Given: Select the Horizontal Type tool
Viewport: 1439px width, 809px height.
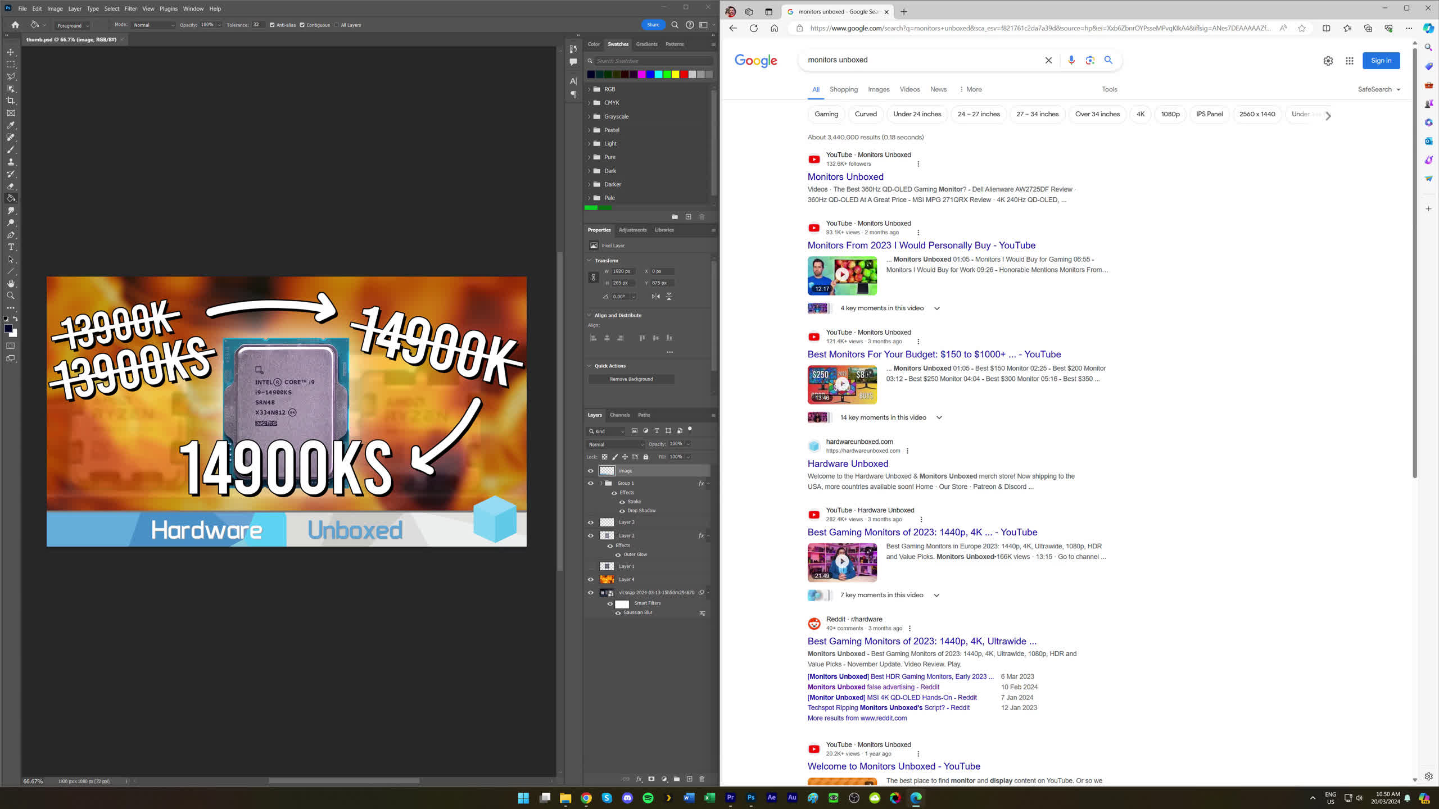Looking at the screenshot, I should click(x=11, y=247).
